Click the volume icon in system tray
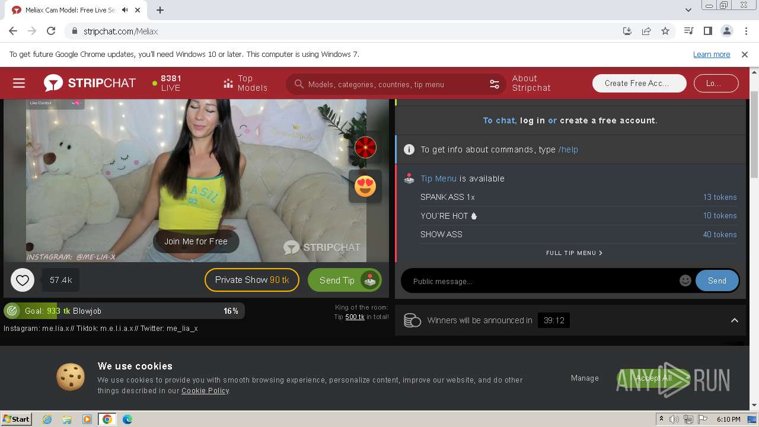 (x=674, y=419)
